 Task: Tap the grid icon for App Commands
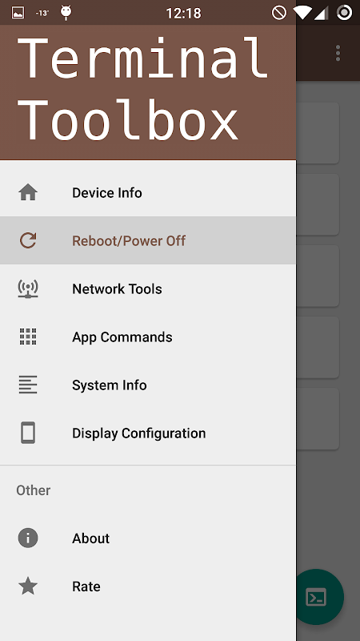click(x=28, y=337)
